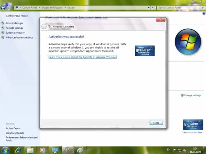The width and height of the screenshot is (206, 154).
Task: Click the Action Center flag tray icon
Action: pos(175,150)
